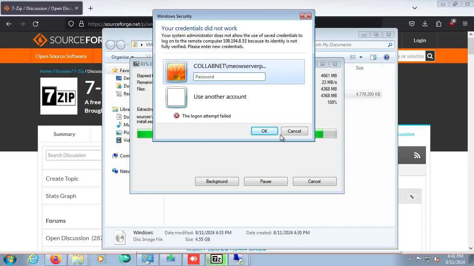Select the 4,779,200 KB file row
The width and height of the screenshot is (474, 266).
[363, 94]
